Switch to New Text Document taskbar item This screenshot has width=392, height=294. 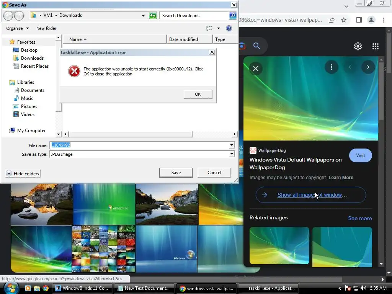tap(144, 288)
